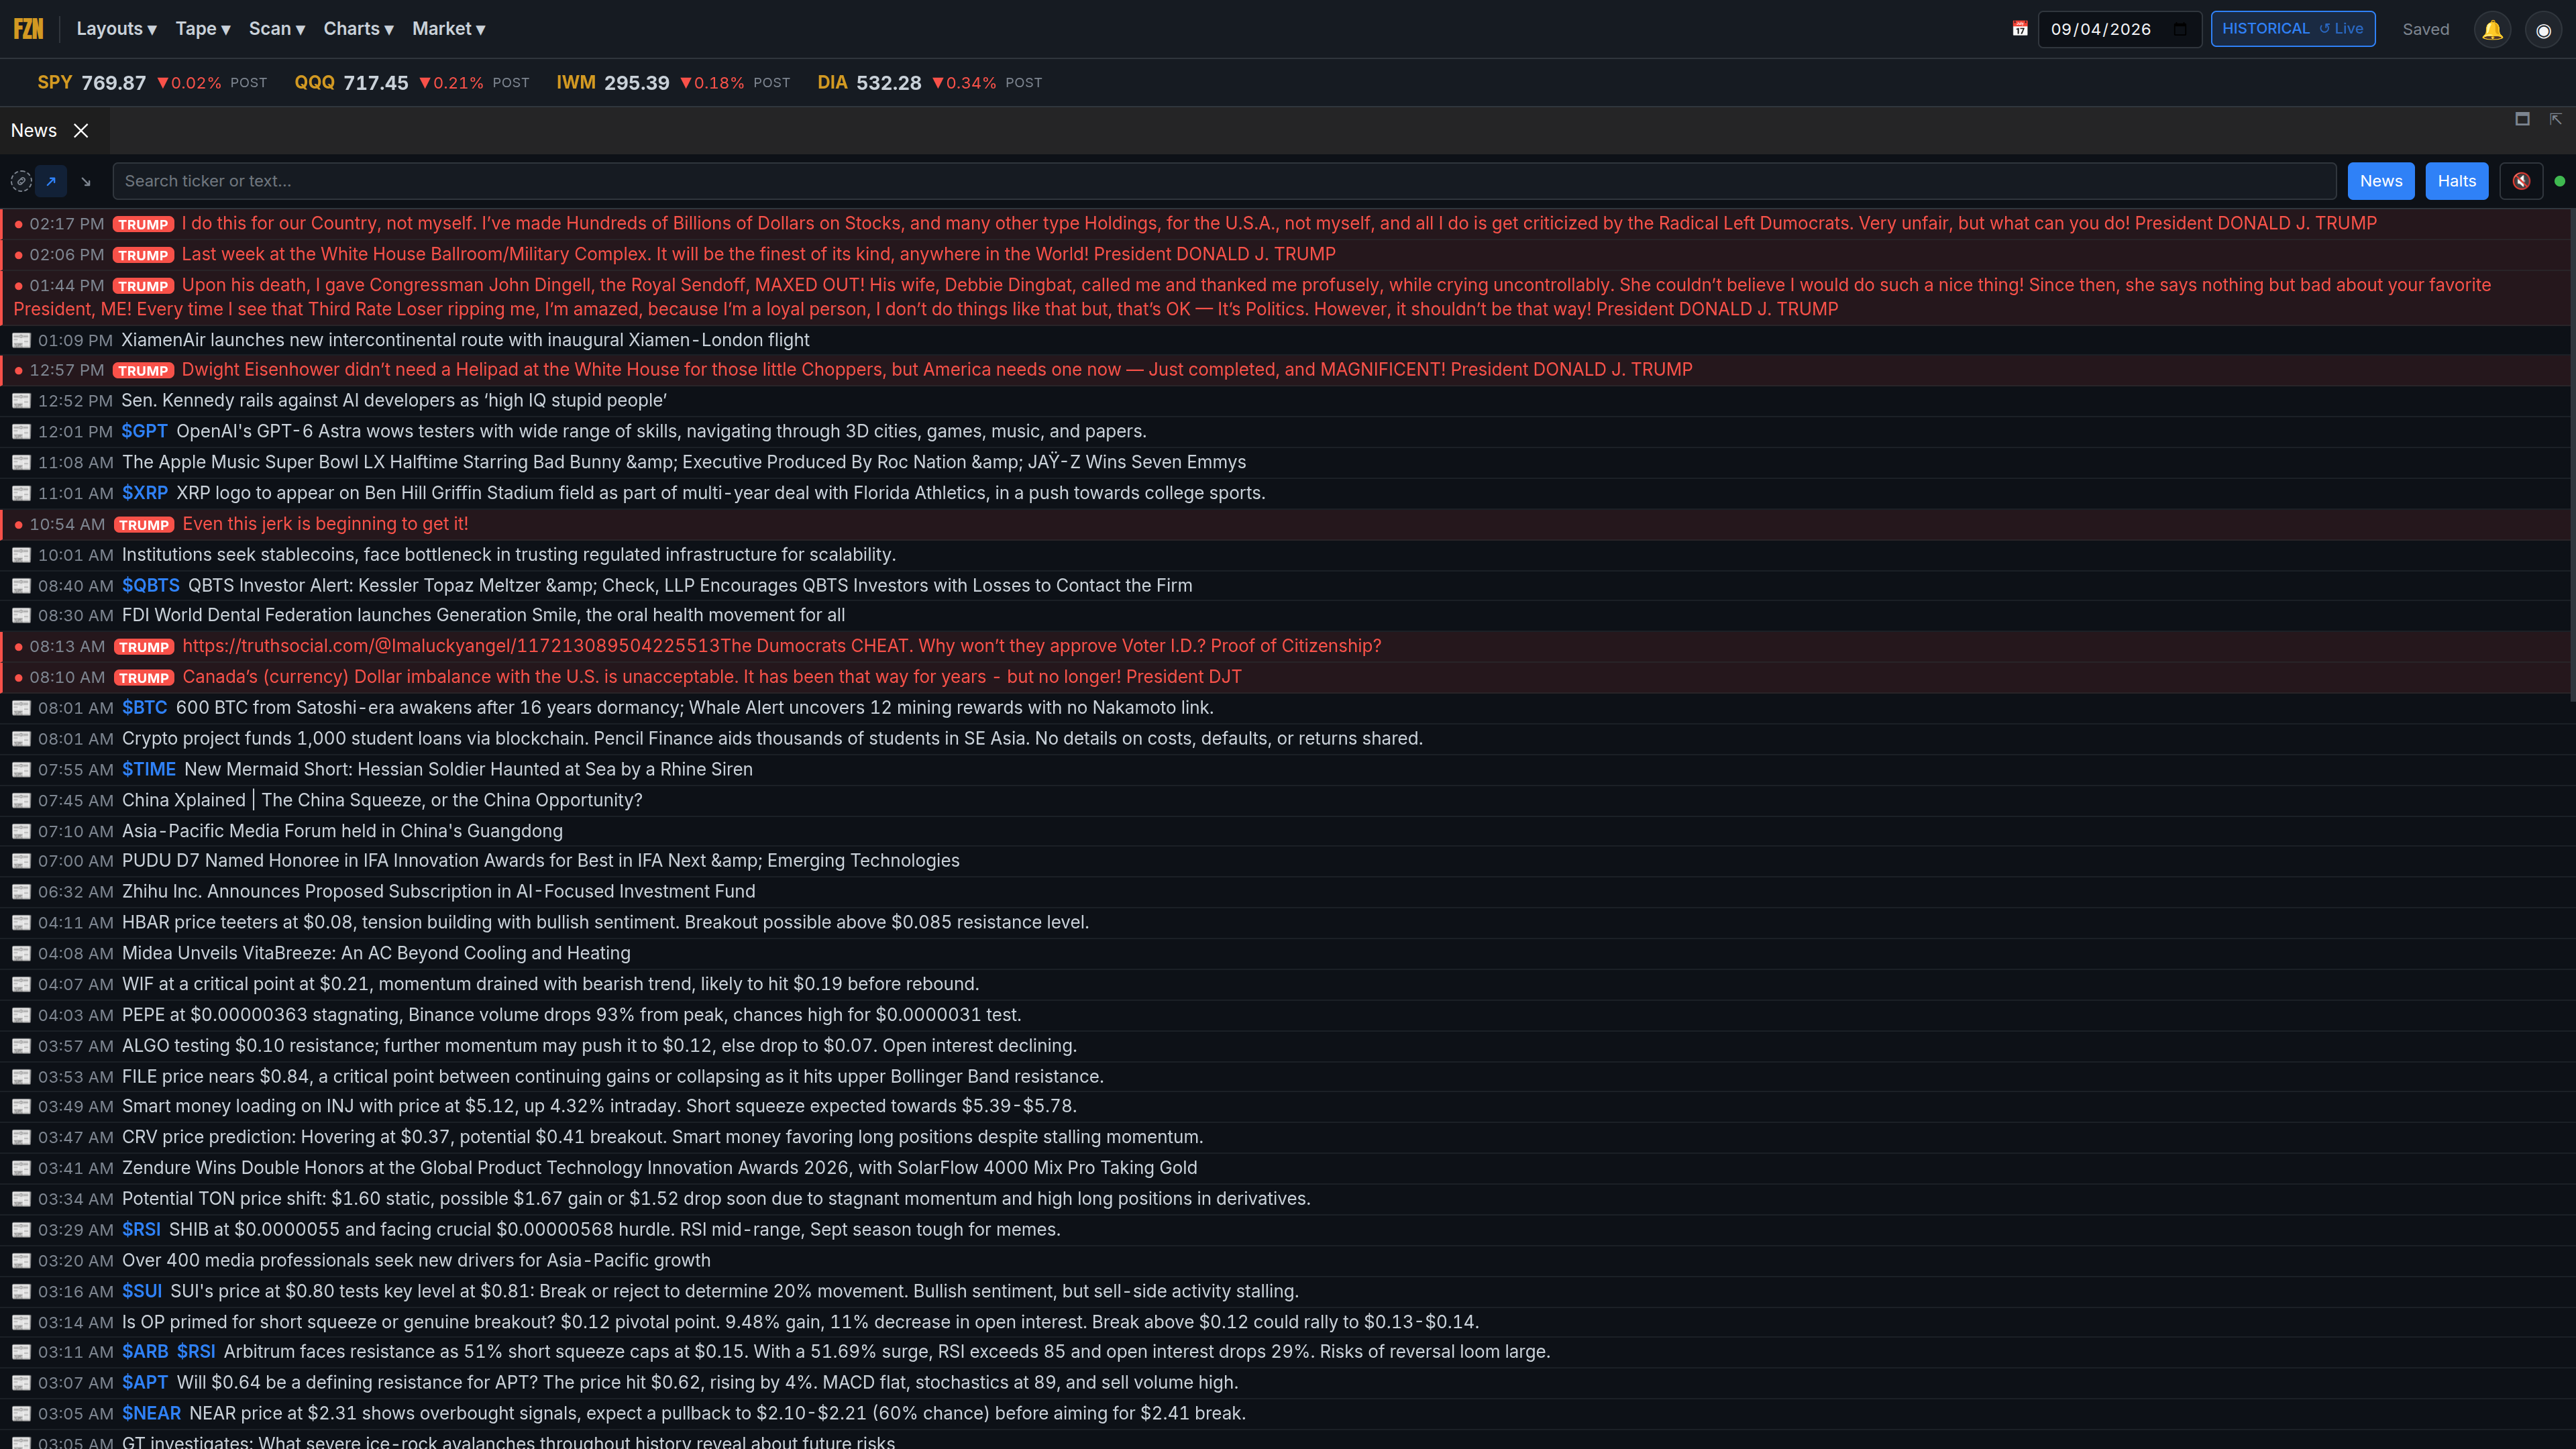Viewport: 2576px width, 1449px height.
Task: Click newspaper icon on Zhihu Inc. row
Action: (21, 892)
